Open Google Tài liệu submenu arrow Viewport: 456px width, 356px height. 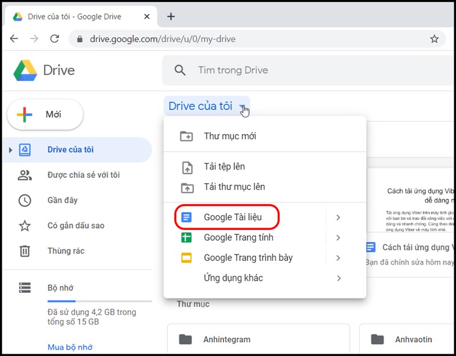[x=338, y=217]
